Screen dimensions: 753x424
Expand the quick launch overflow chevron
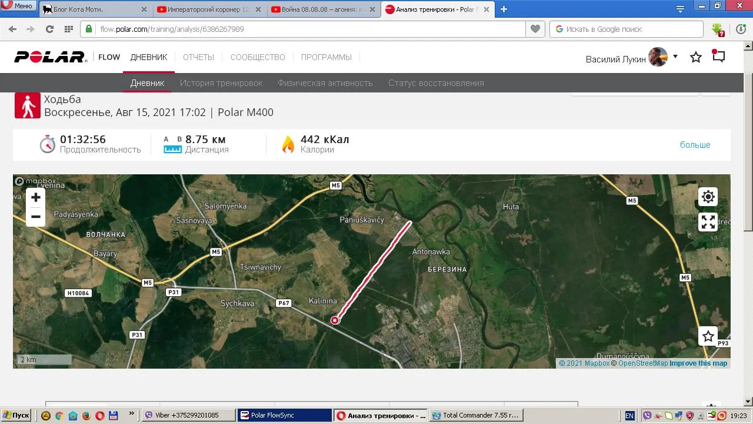click(x=132, y=415)
